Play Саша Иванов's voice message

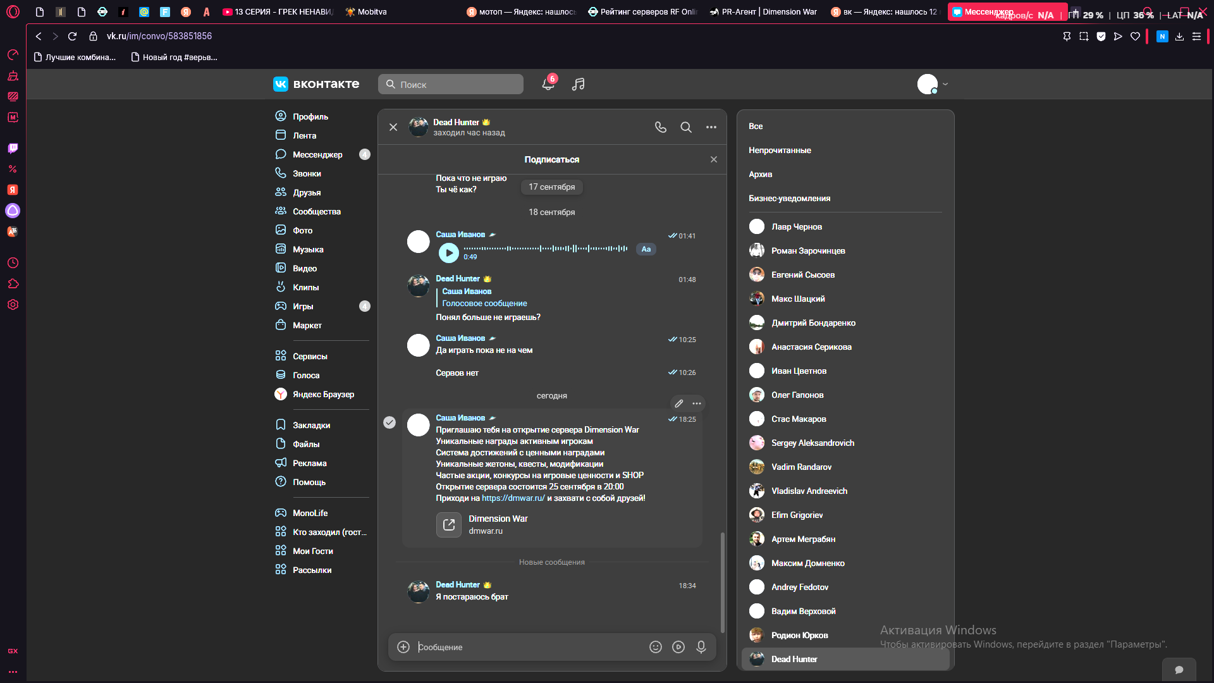[x=449, y=252]
